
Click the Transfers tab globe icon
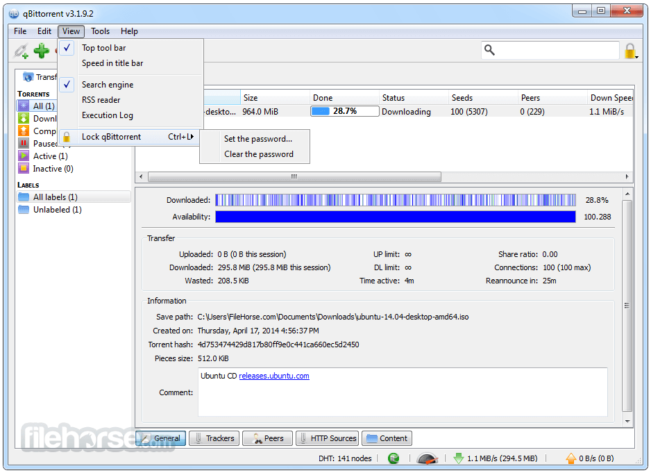tap(28, 77)
